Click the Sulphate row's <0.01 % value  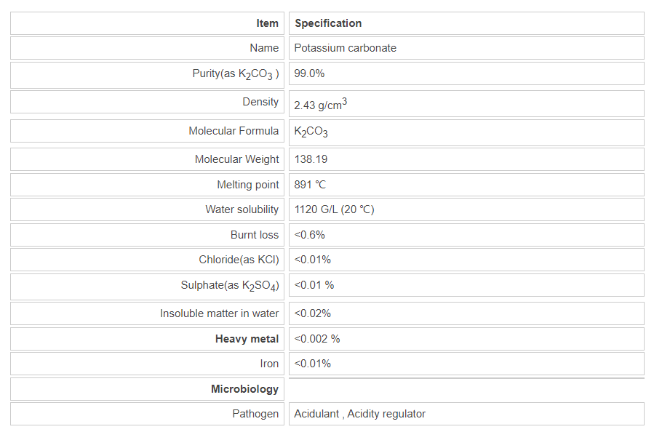pos(314,285)
